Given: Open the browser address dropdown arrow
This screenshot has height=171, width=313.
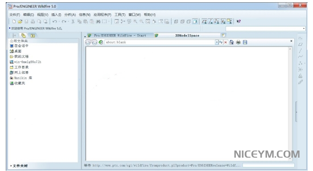Looking at the screenshot, I should tap(217, 42).
